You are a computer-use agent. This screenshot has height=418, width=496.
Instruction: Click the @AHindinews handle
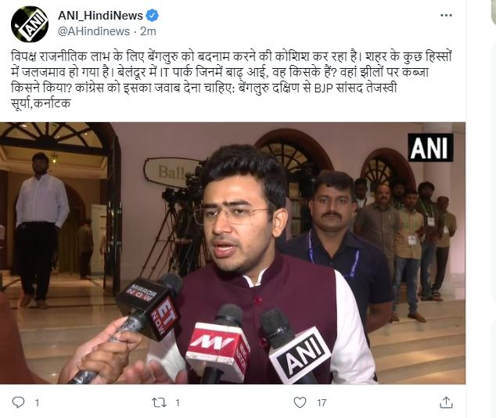tap(94, 31)
